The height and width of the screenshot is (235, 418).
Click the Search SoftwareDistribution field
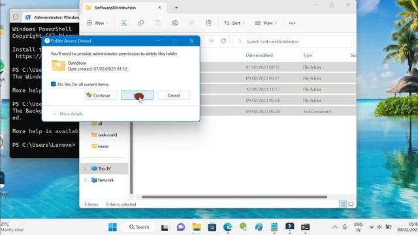click(293, 42)
